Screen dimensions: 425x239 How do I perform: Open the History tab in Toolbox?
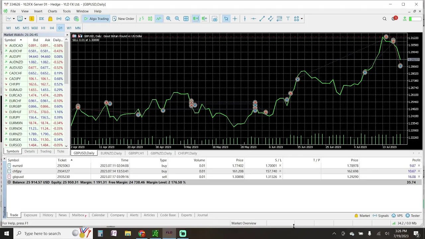coord(48,215)
